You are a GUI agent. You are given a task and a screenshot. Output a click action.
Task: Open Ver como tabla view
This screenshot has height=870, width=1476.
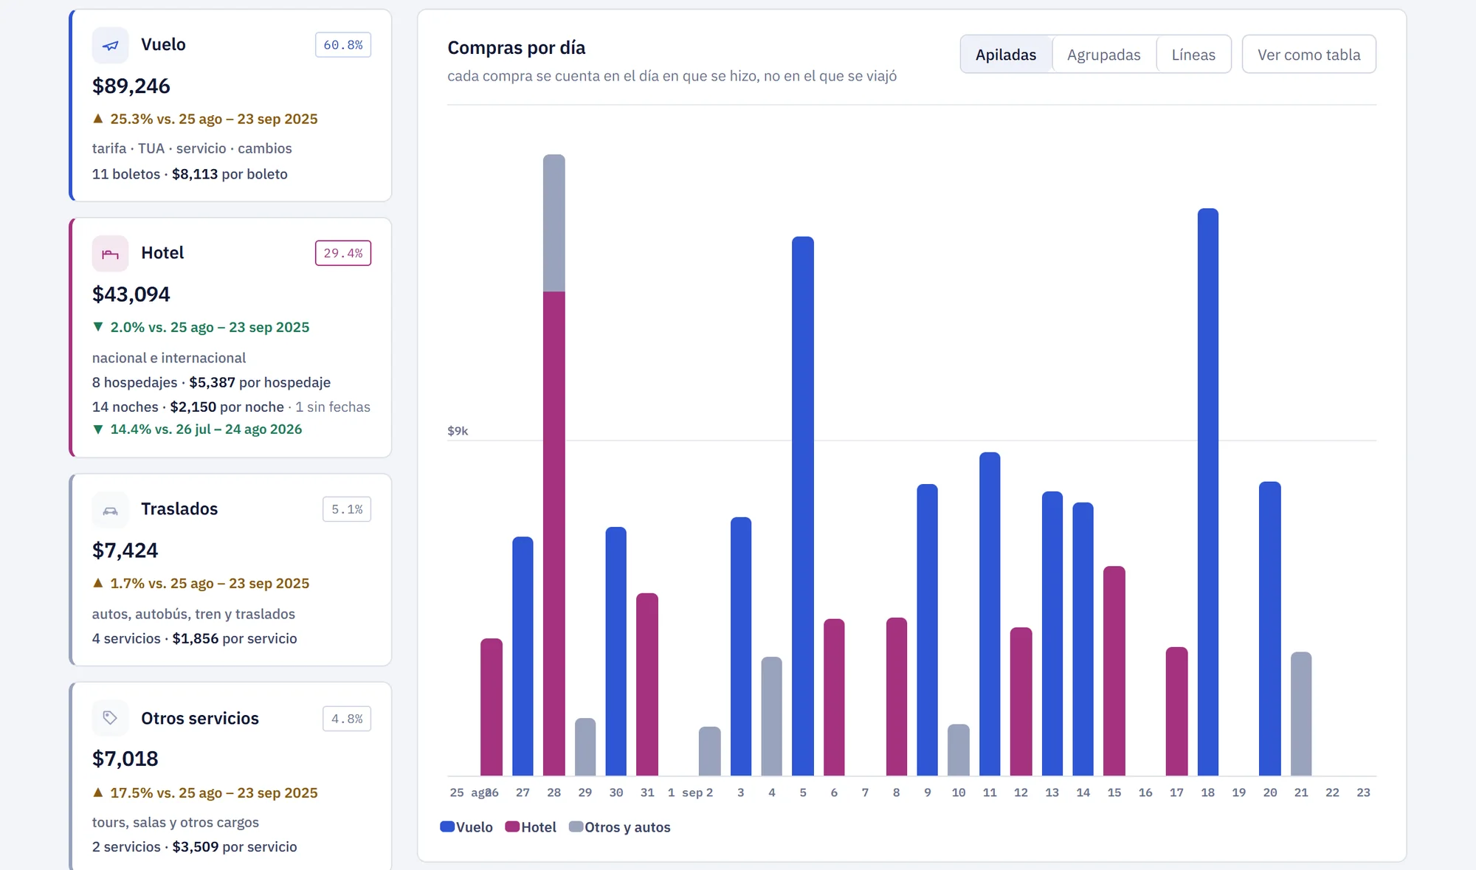tap(1308, 54)
